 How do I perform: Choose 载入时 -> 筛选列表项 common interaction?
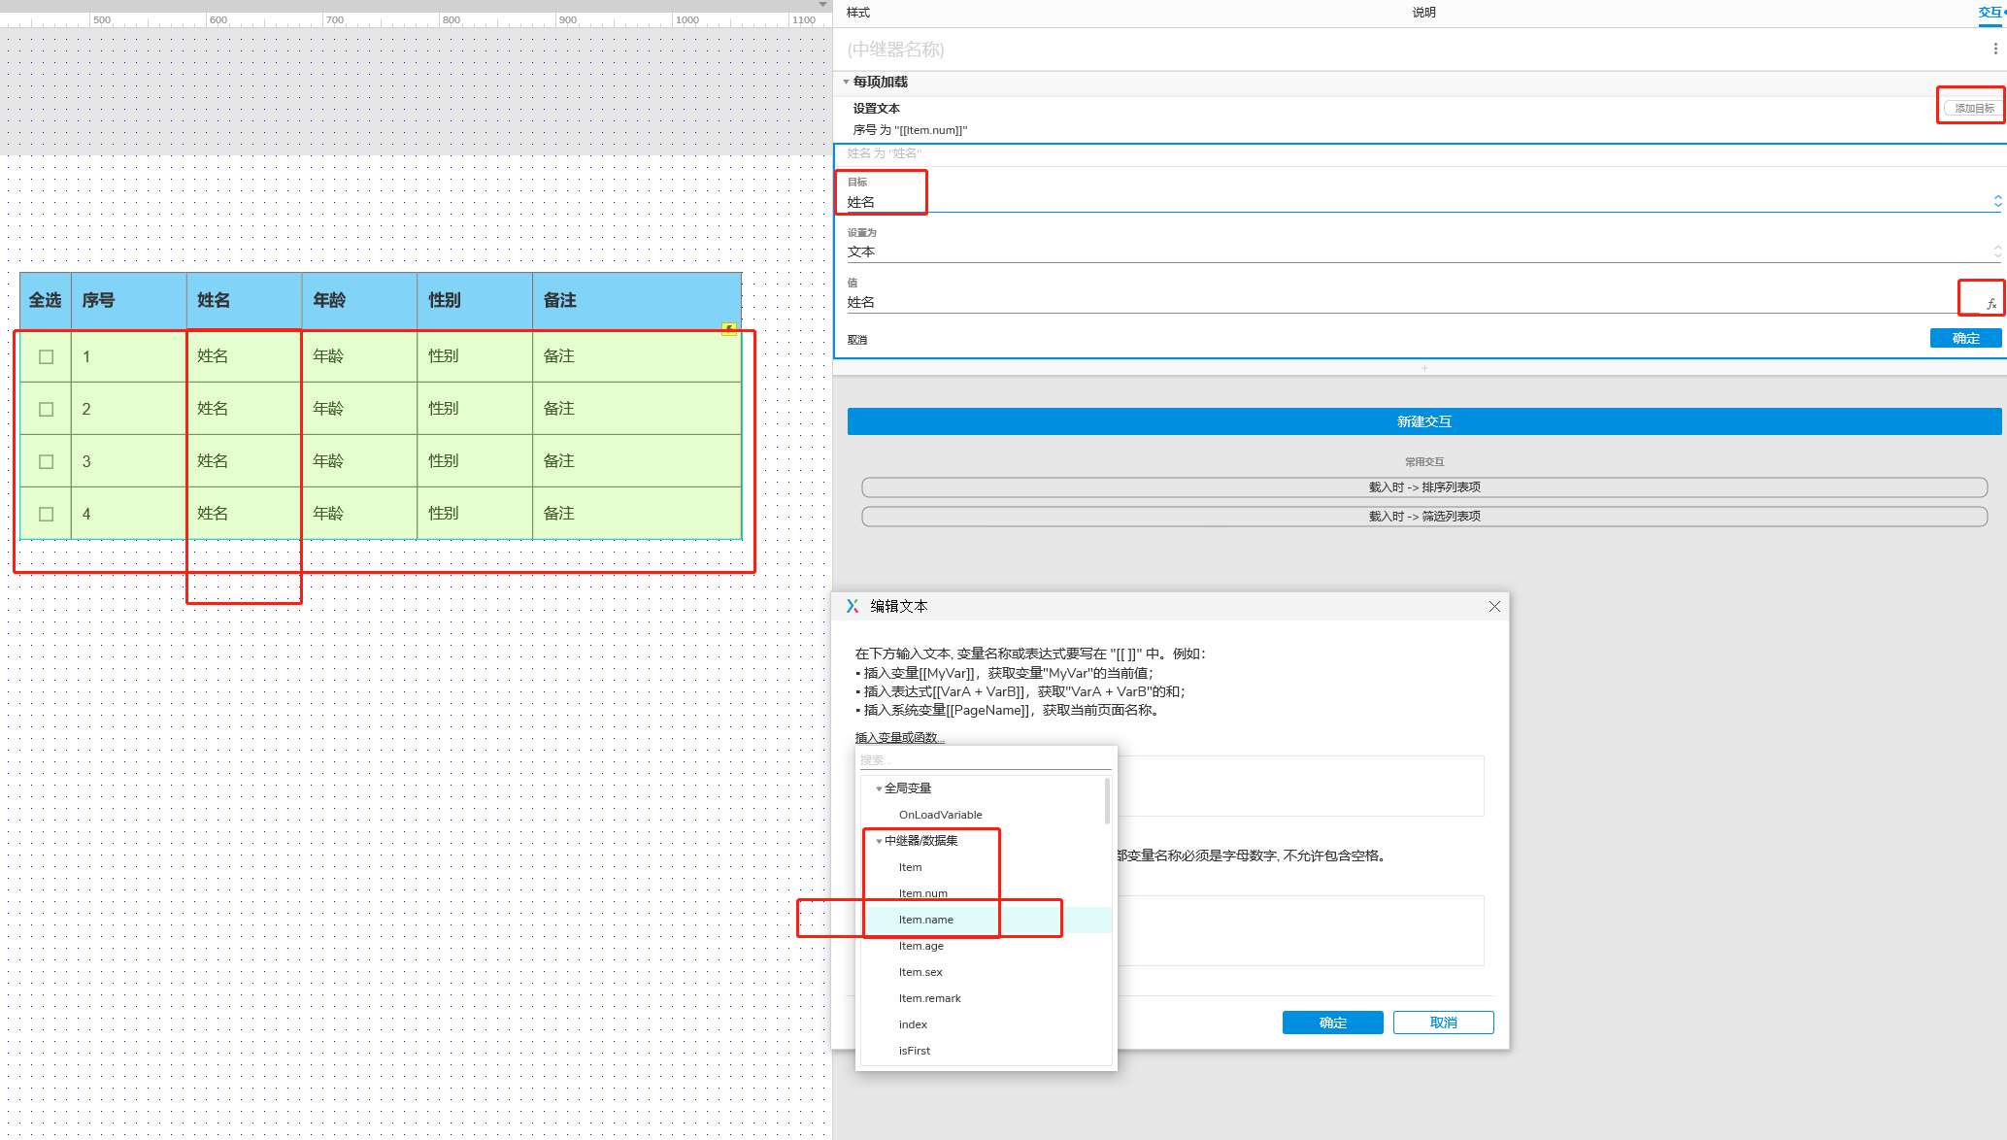pos(1424,517)
